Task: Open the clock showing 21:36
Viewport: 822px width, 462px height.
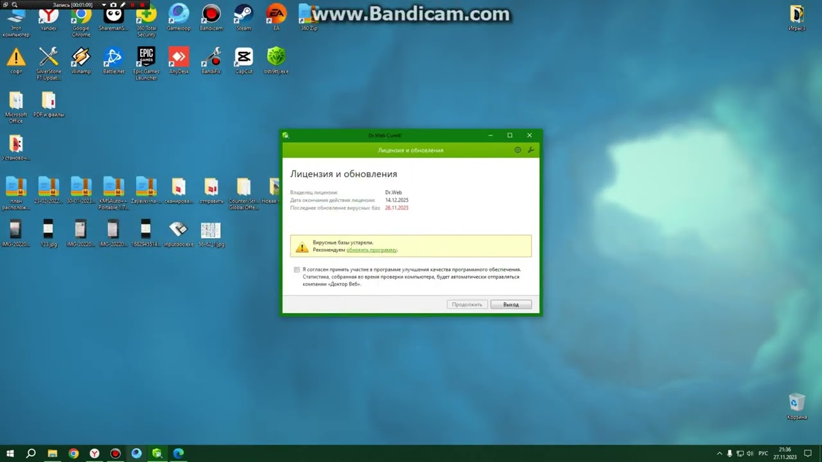Action: pyautogui.click(x=784, y=454)
